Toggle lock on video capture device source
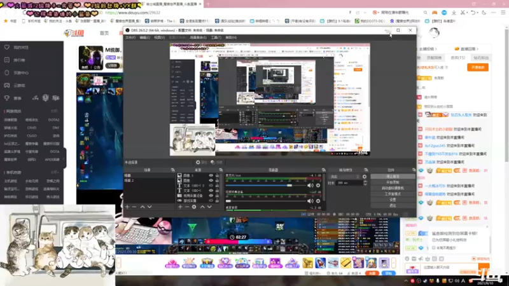 [217, 196]
